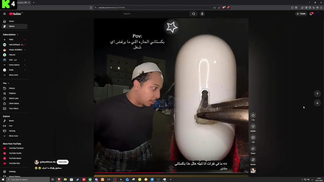Subscribe to @SkyeWilson-i6x
The image size is (324, 182).
click(63, 162)
